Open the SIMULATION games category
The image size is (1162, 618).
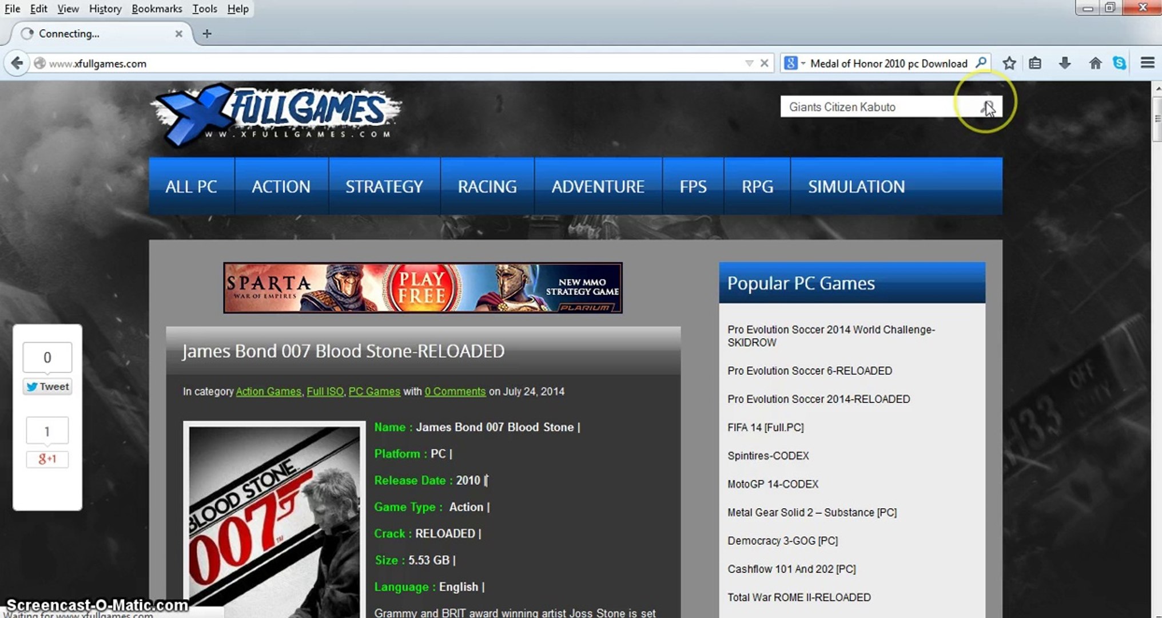[x=857, y=187]
